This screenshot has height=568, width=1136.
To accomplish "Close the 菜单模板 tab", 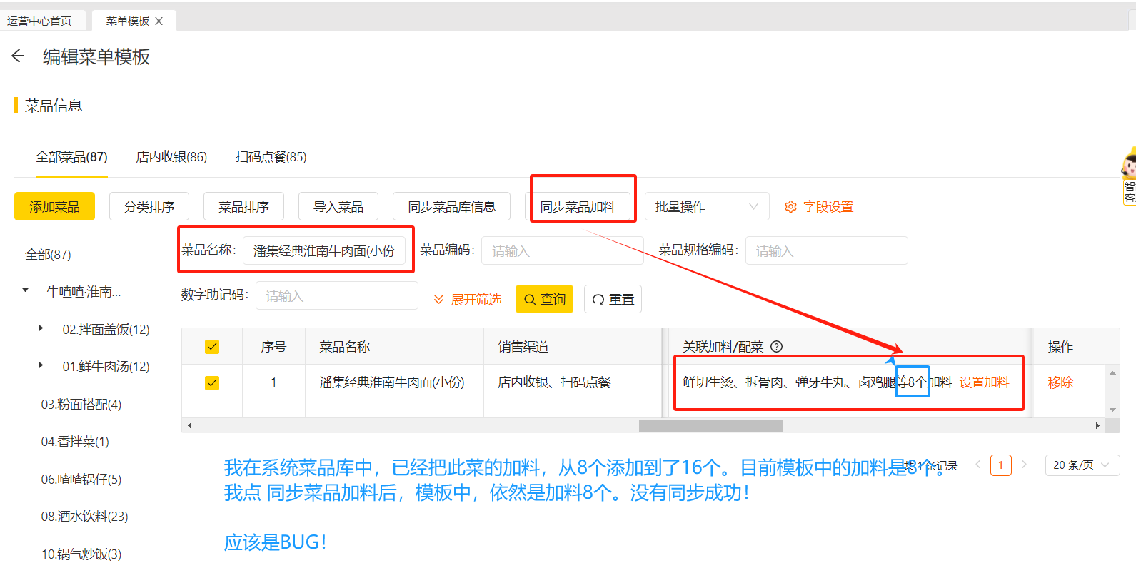I will [x=159, y=21].
